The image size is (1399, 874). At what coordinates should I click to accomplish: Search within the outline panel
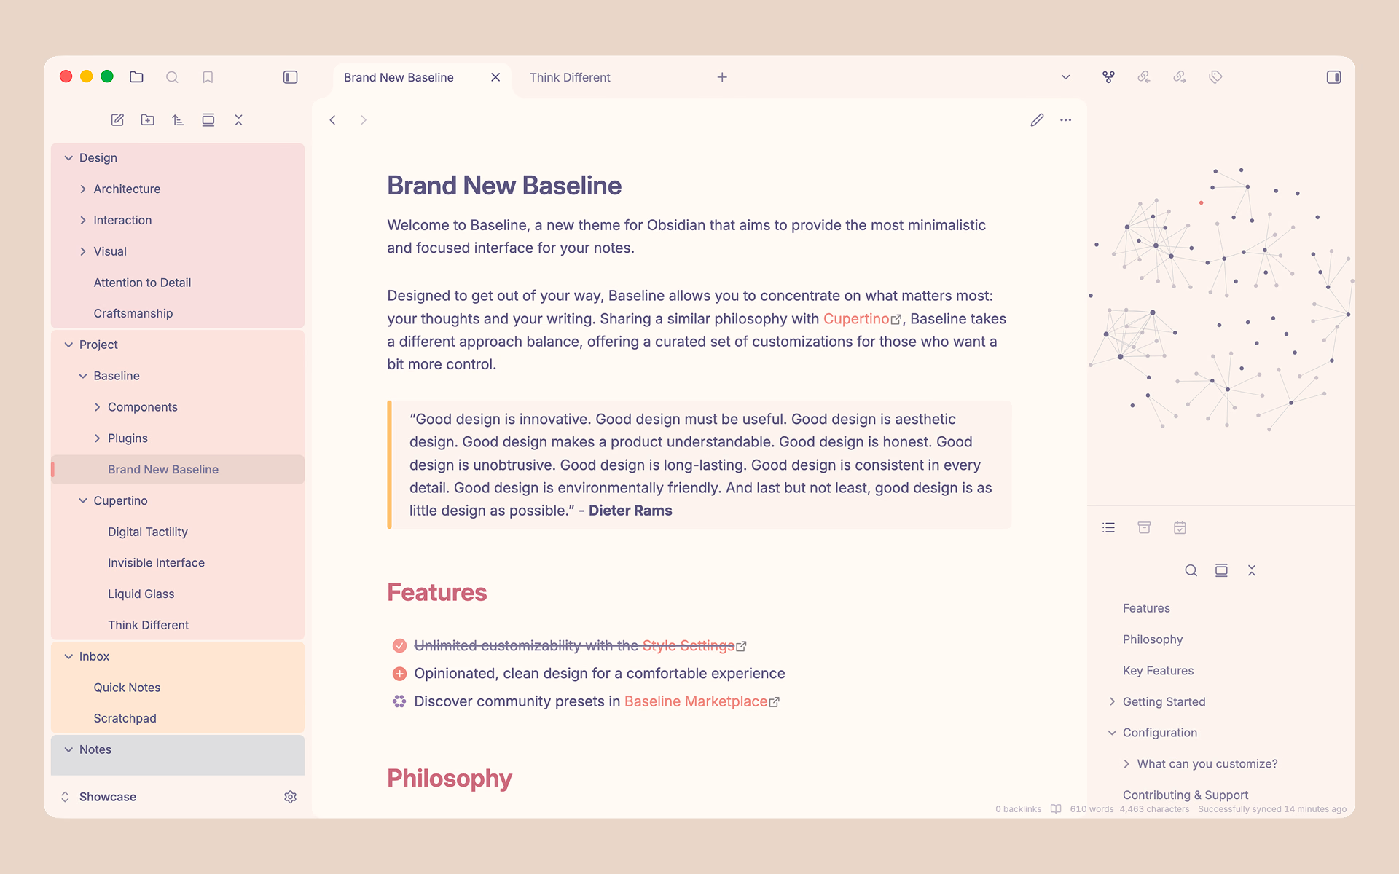(1191, 570)
